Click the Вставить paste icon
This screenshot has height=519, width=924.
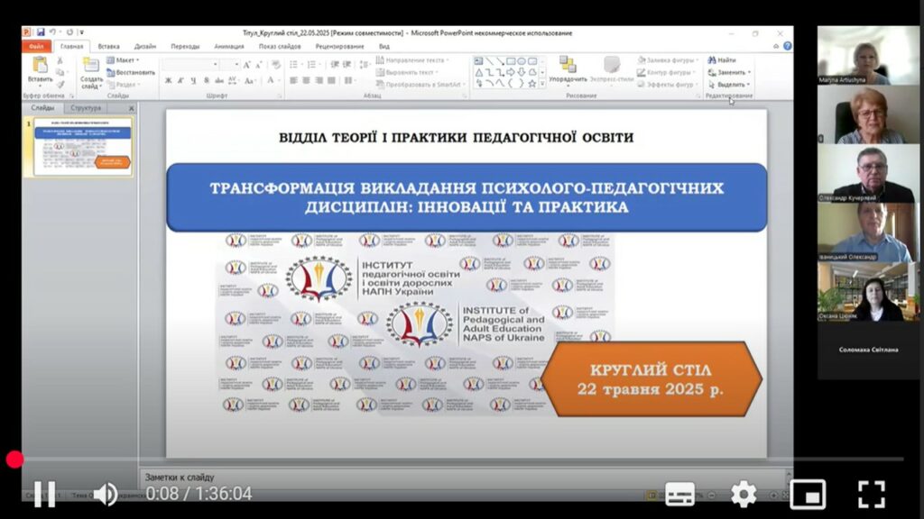point(40,65)
